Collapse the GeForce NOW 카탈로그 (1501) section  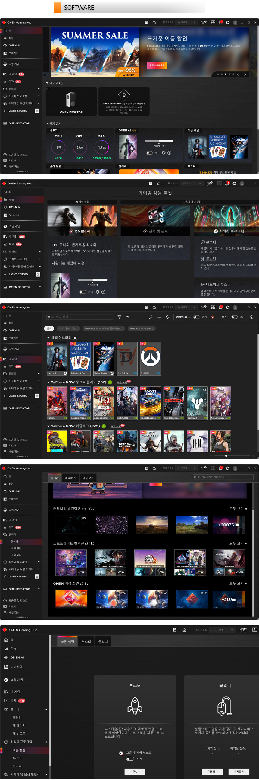click(48, 426)
